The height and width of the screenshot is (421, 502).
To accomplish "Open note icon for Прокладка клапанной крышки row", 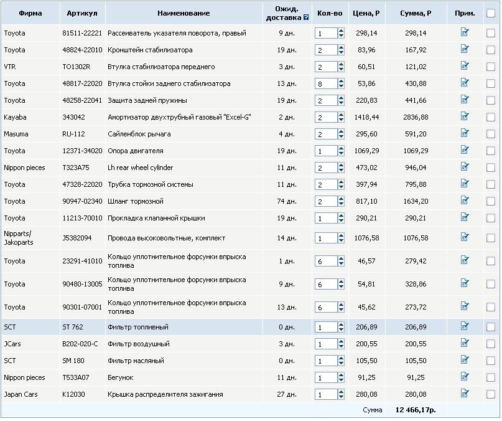I will 465,217.
